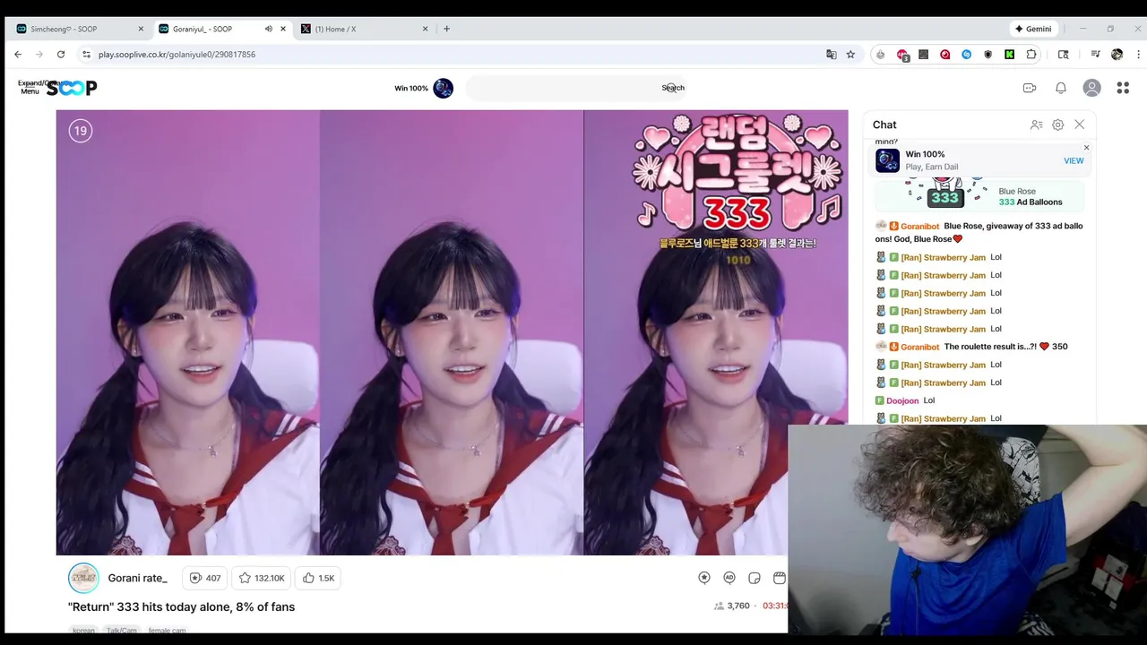Click the Win 100% promo icon in header
Screen dimensions: 1147x645
coord(443,88)
